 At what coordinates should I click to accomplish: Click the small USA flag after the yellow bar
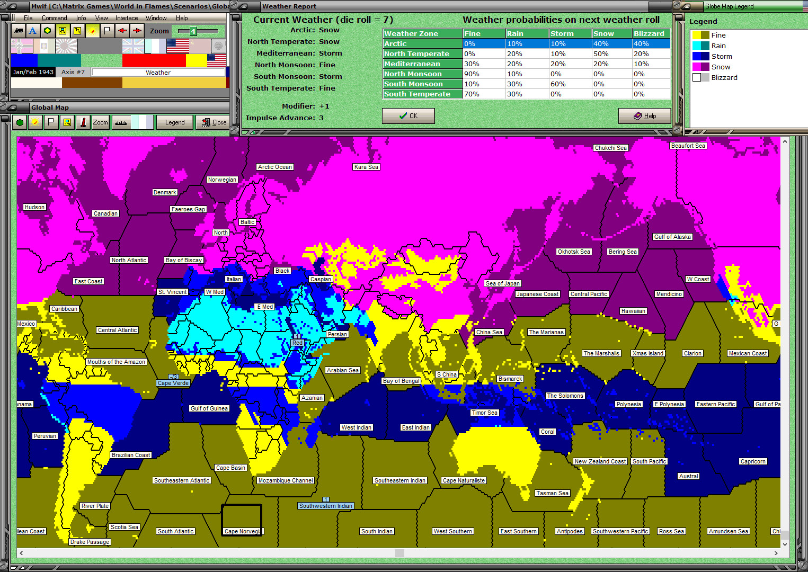coord(217,60)
